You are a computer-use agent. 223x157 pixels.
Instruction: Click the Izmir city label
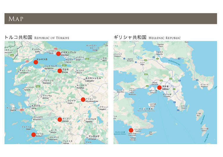coord(35,106)
